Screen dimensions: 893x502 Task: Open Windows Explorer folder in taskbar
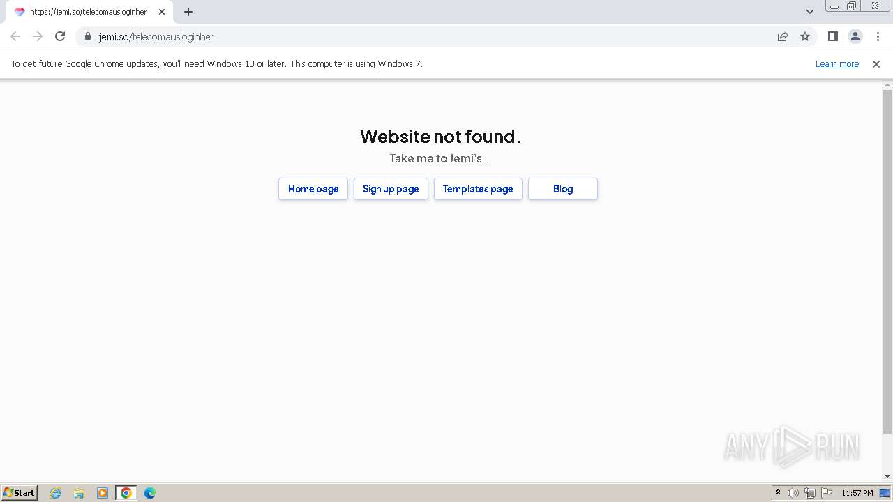click(x=79, y=493)
